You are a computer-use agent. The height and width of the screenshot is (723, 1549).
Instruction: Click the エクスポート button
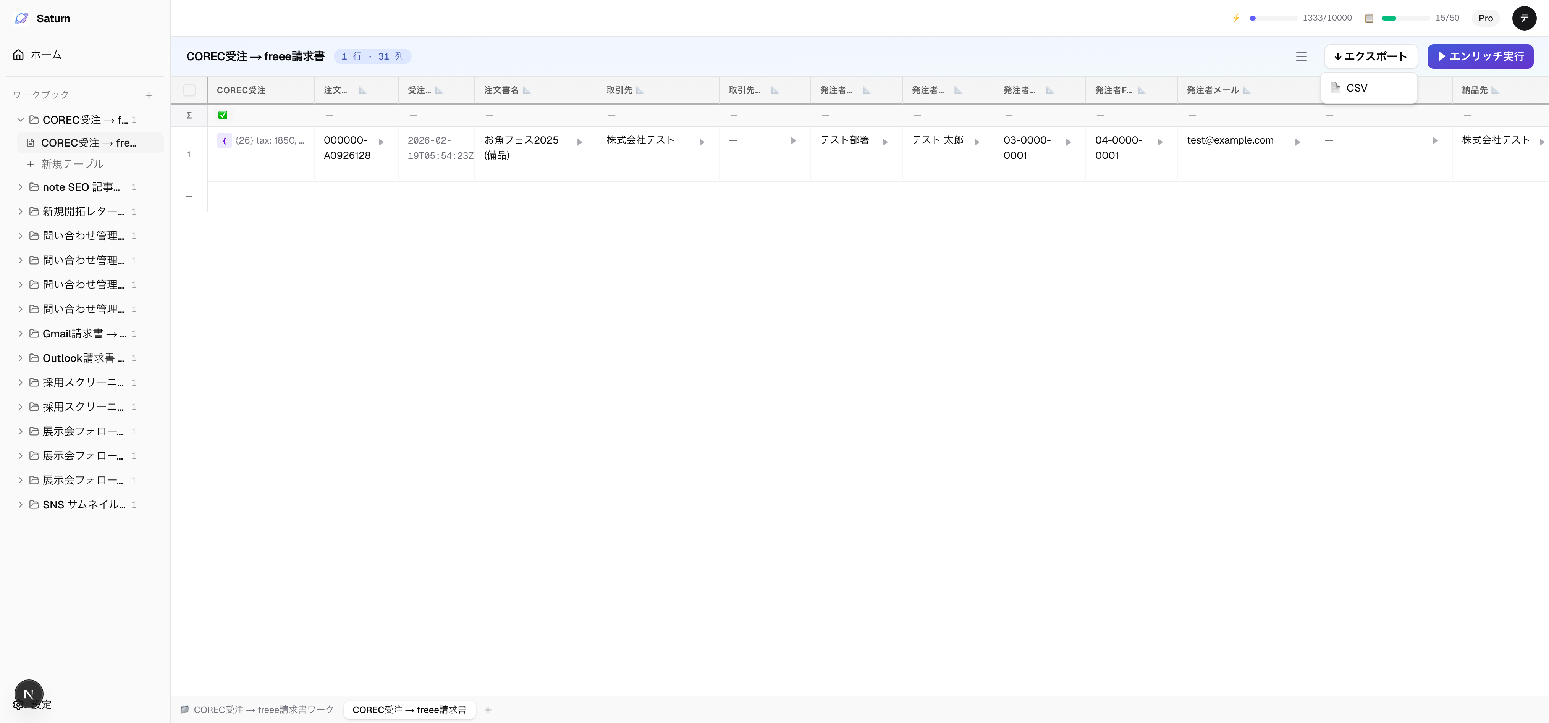[x=1370, y=56]
